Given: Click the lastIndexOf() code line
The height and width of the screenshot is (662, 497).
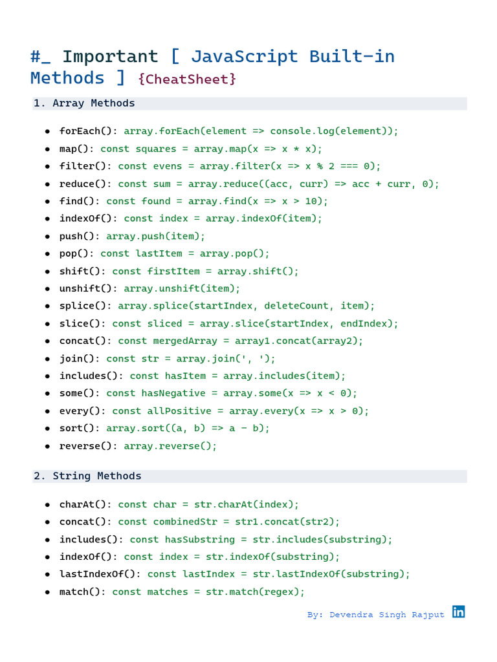Looking at the screenshot, I should click(x=278, y=574).
